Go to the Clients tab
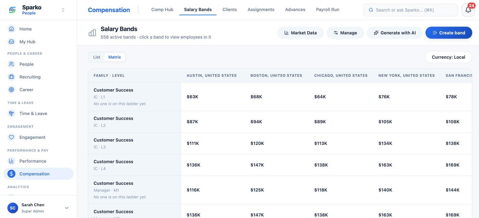This screenshot has width=479, height=218. click(x=230, y=9)
